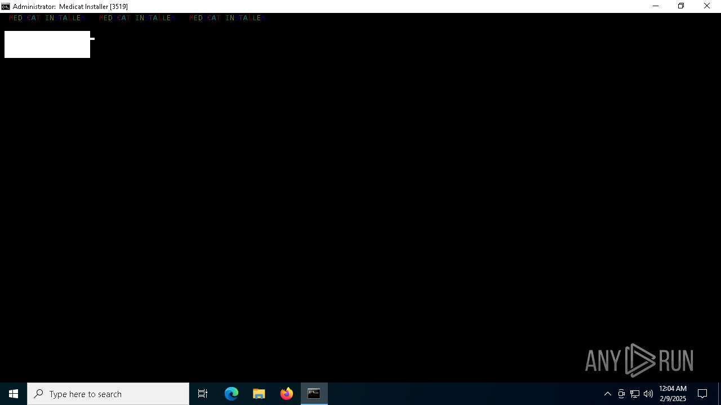Open the network status tray icon
The width and height of the screenshot is (721, 405).
[x=635, y=394]
